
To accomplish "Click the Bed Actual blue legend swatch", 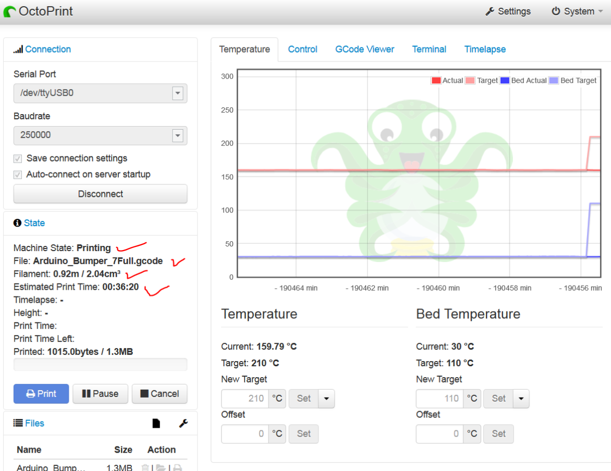I will pyautogui.click(x=505, y=81).
